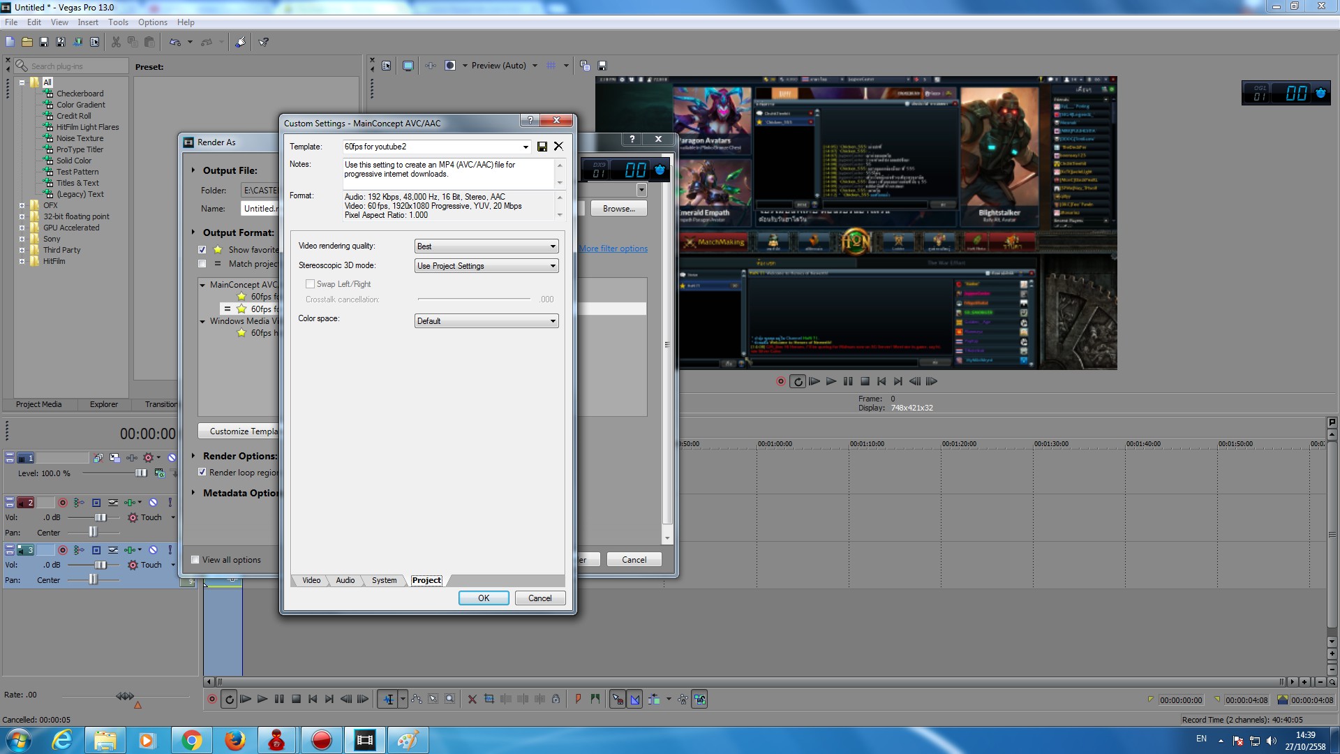Enable View all options checkbox
1340x754 pixels.
click(195, 560)
